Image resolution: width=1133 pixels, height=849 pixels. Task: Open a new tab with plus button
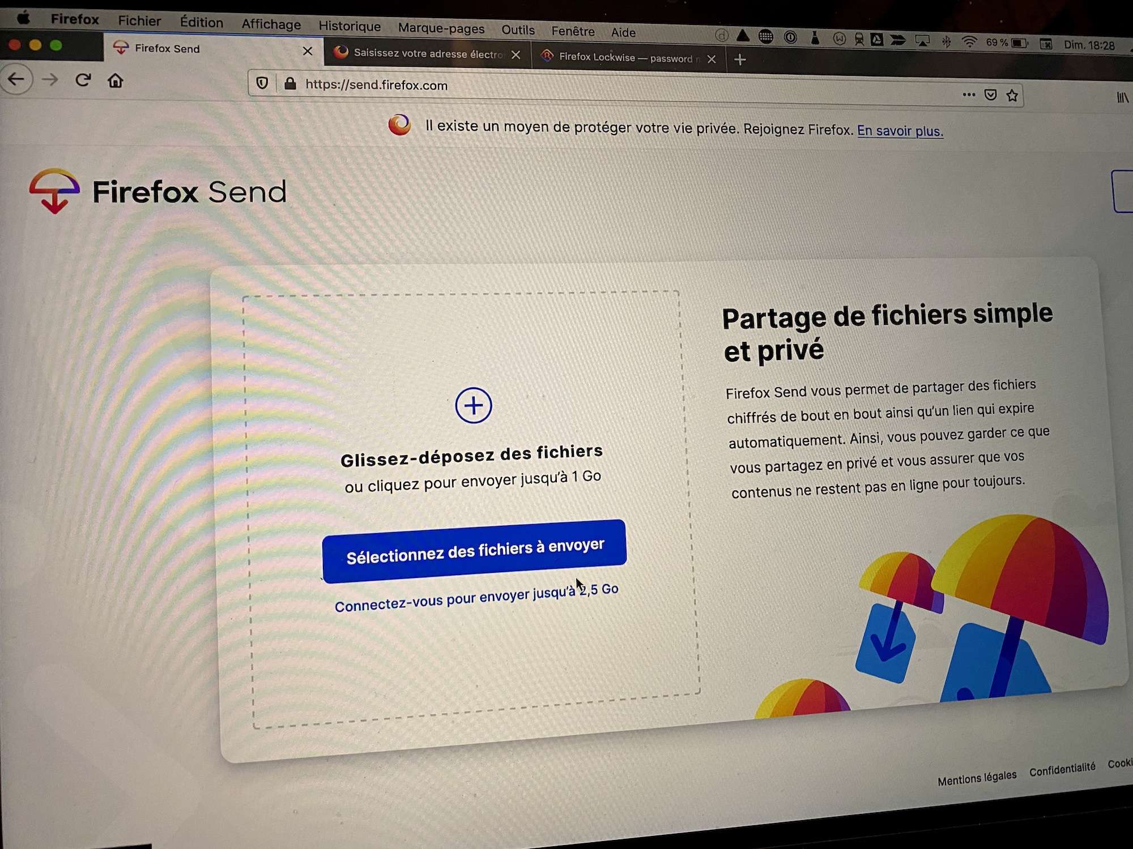pos(740,59)
